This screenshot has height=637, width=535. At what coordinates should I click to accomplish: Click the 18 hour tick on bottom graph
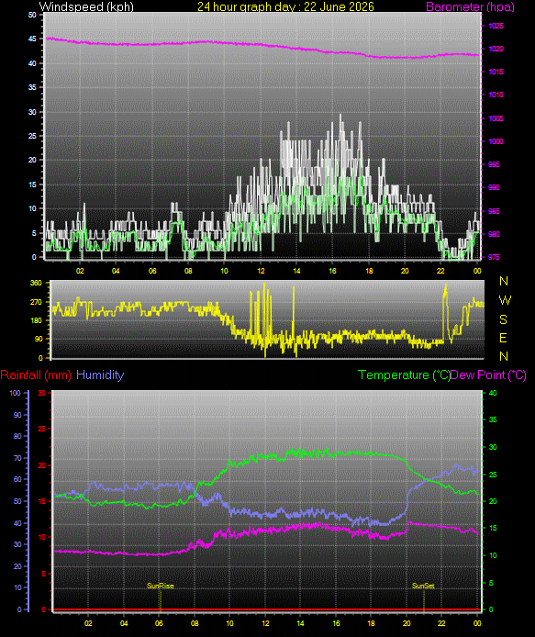371,623
